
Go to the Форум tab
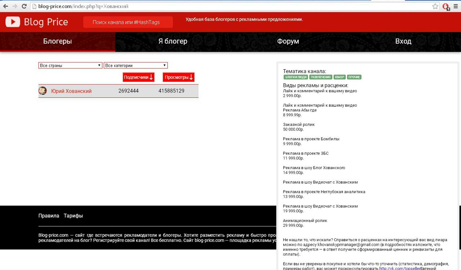click(288, 41)
